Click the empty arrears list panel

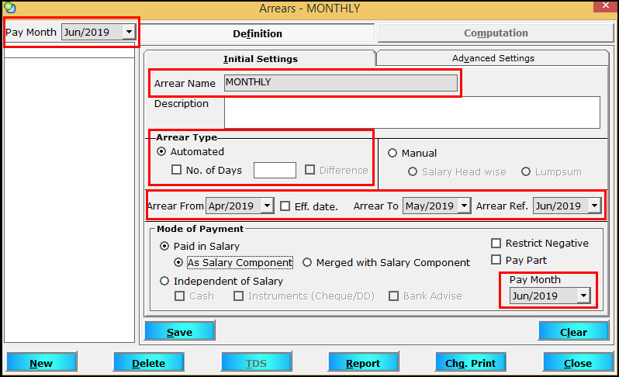tap(70, 200)
